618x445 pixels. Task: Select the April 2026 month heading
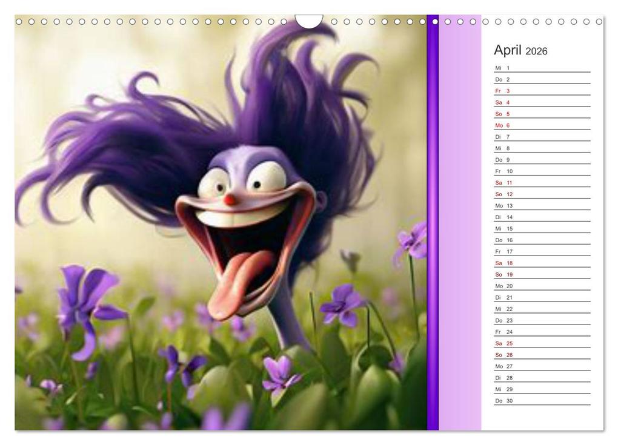point(519,51)
